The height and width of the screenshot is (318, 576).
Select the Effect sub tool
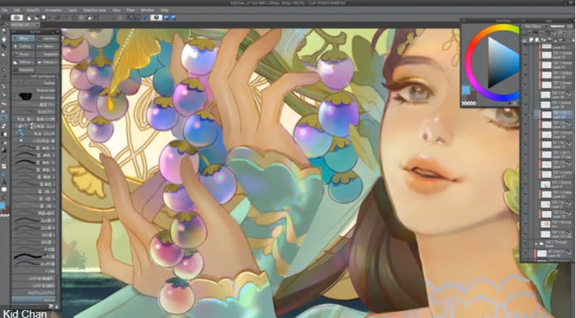pyautogui.click(x=24, y=39)
